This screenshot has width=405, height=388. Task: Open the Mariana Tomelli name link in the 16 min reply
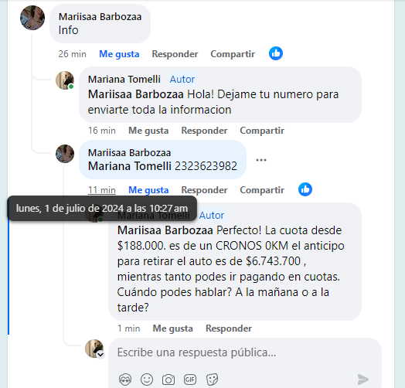[124, 80]
